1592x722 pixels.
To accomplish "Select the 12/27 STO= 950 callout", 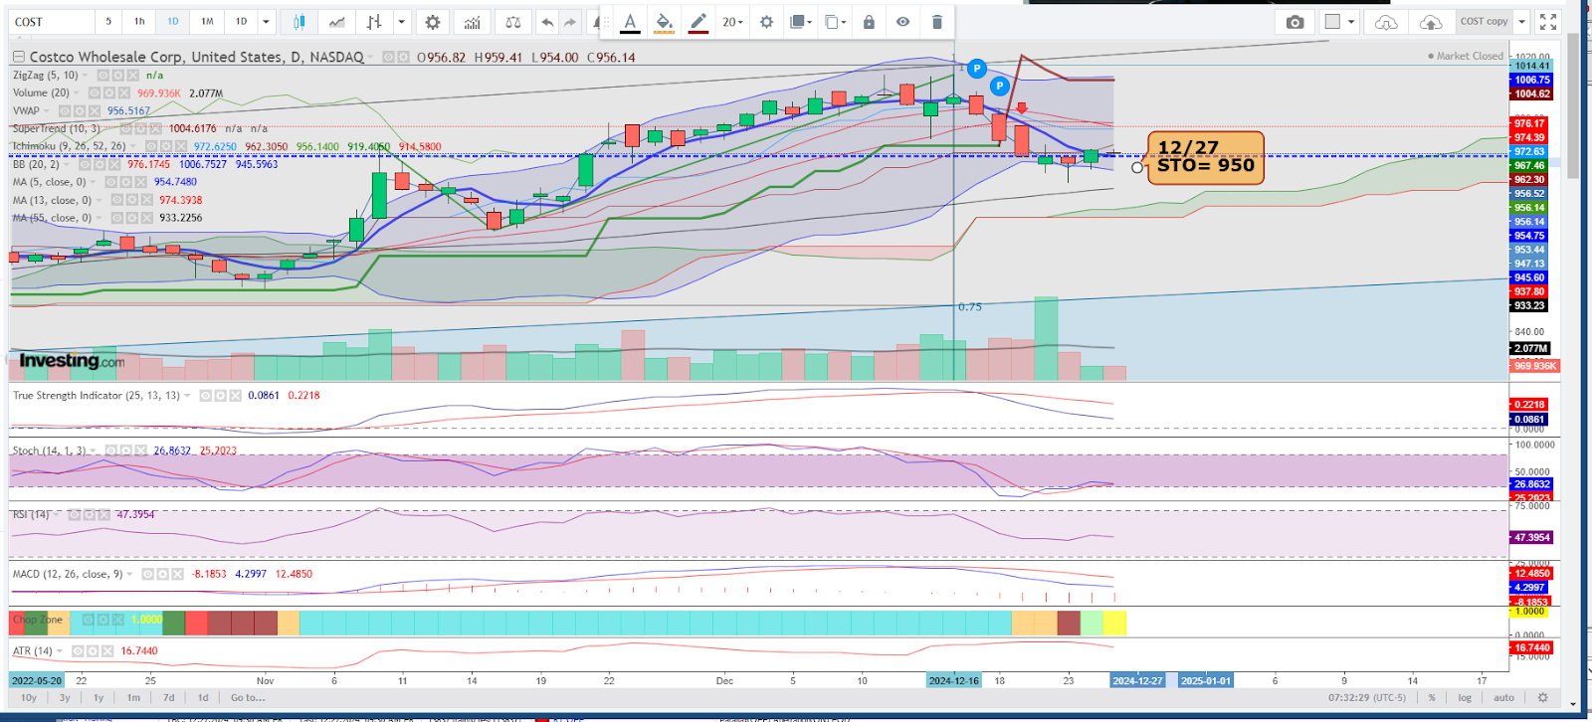I will point(1206,157).
